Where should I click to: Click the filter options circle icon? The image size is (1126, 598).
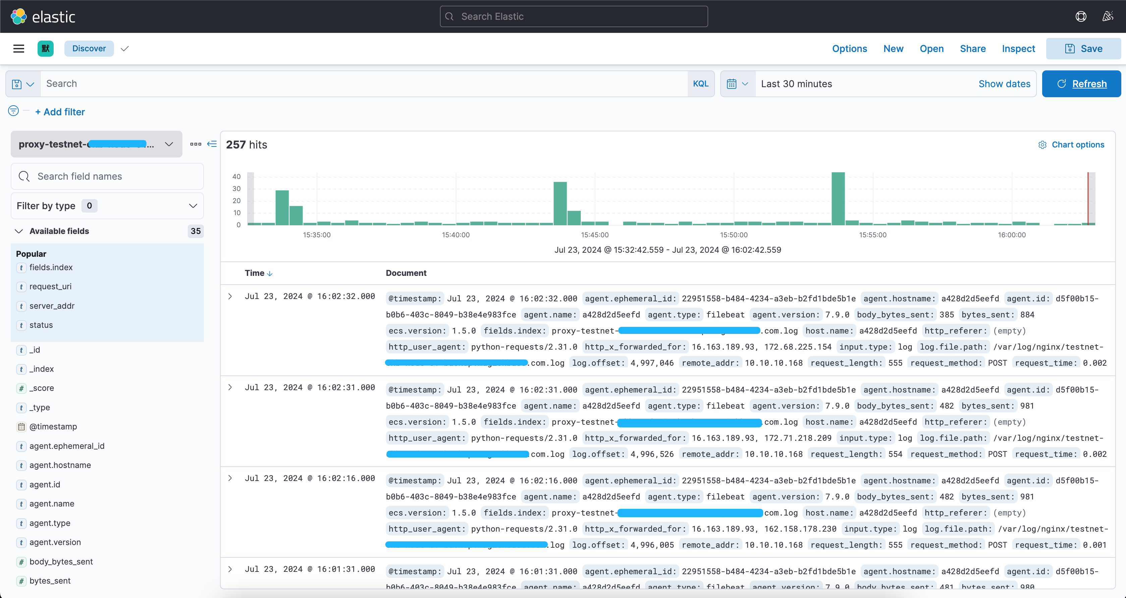pos(13,111)
